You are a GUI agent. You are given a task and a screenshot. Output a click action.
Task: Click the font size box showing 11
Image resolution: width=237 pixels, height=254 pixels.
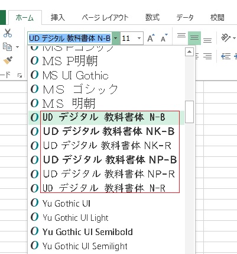128,38
